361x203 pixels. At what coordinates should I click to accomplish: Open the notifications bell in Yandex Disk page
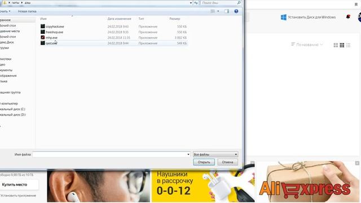[348, 16]
